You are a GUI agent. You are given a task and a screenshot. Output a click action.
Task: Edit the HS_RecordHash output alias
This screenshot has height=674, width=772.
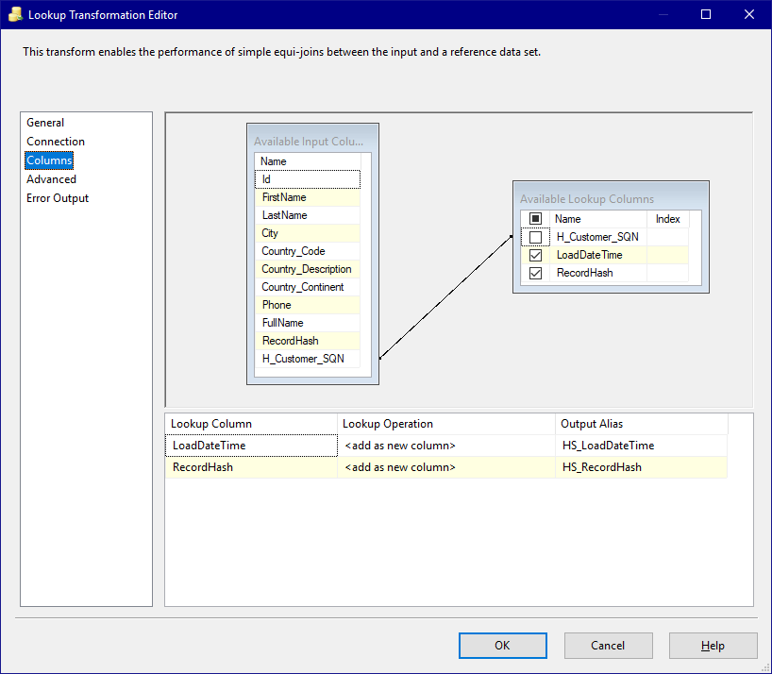pos(641,467)
